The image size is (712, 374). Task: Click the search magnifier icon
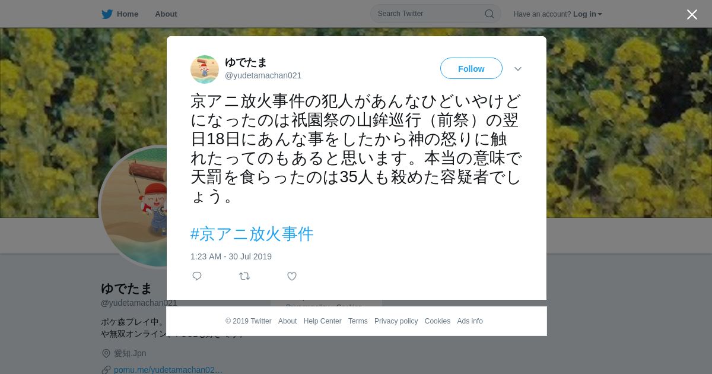point(490,14)
